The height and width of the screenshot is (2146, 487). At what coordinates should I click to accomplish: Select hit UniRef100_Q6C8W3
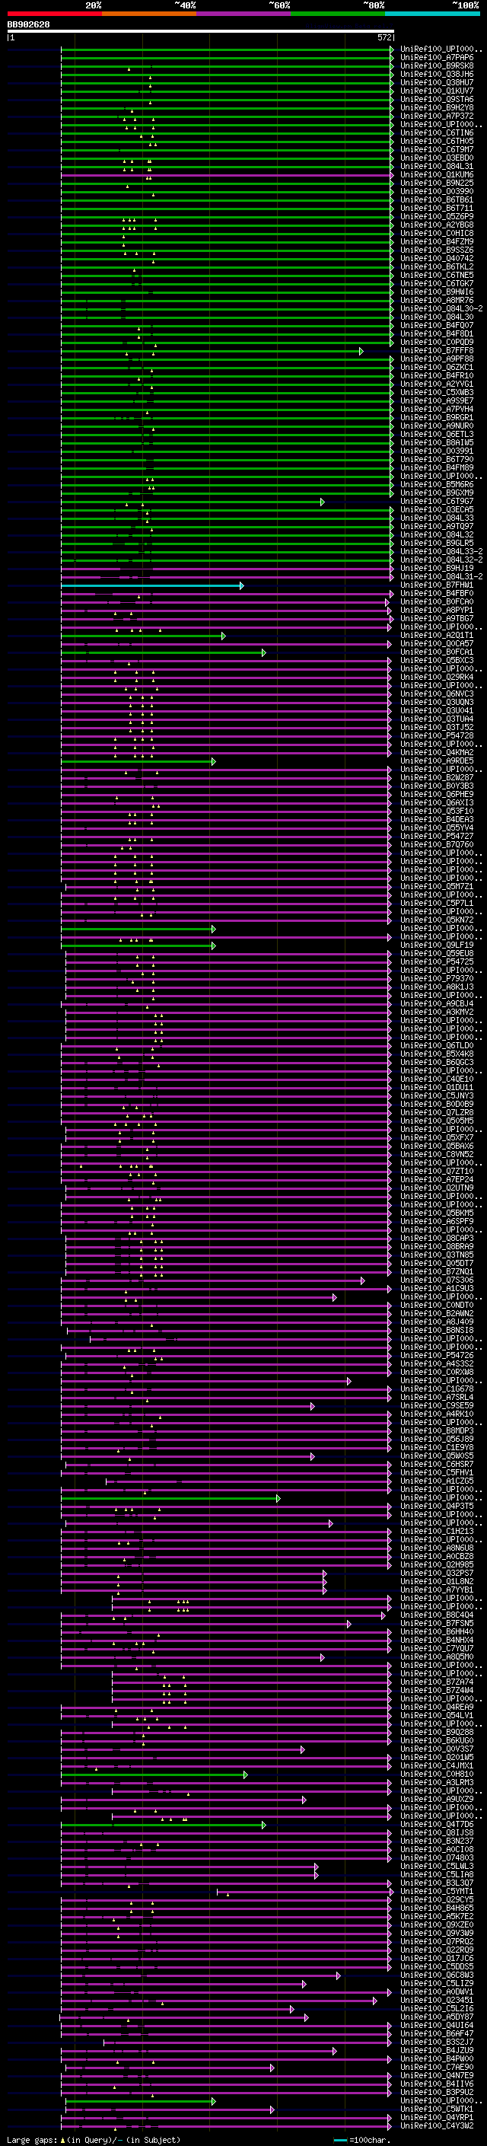pyautogui.click(x=436, y=1975)
